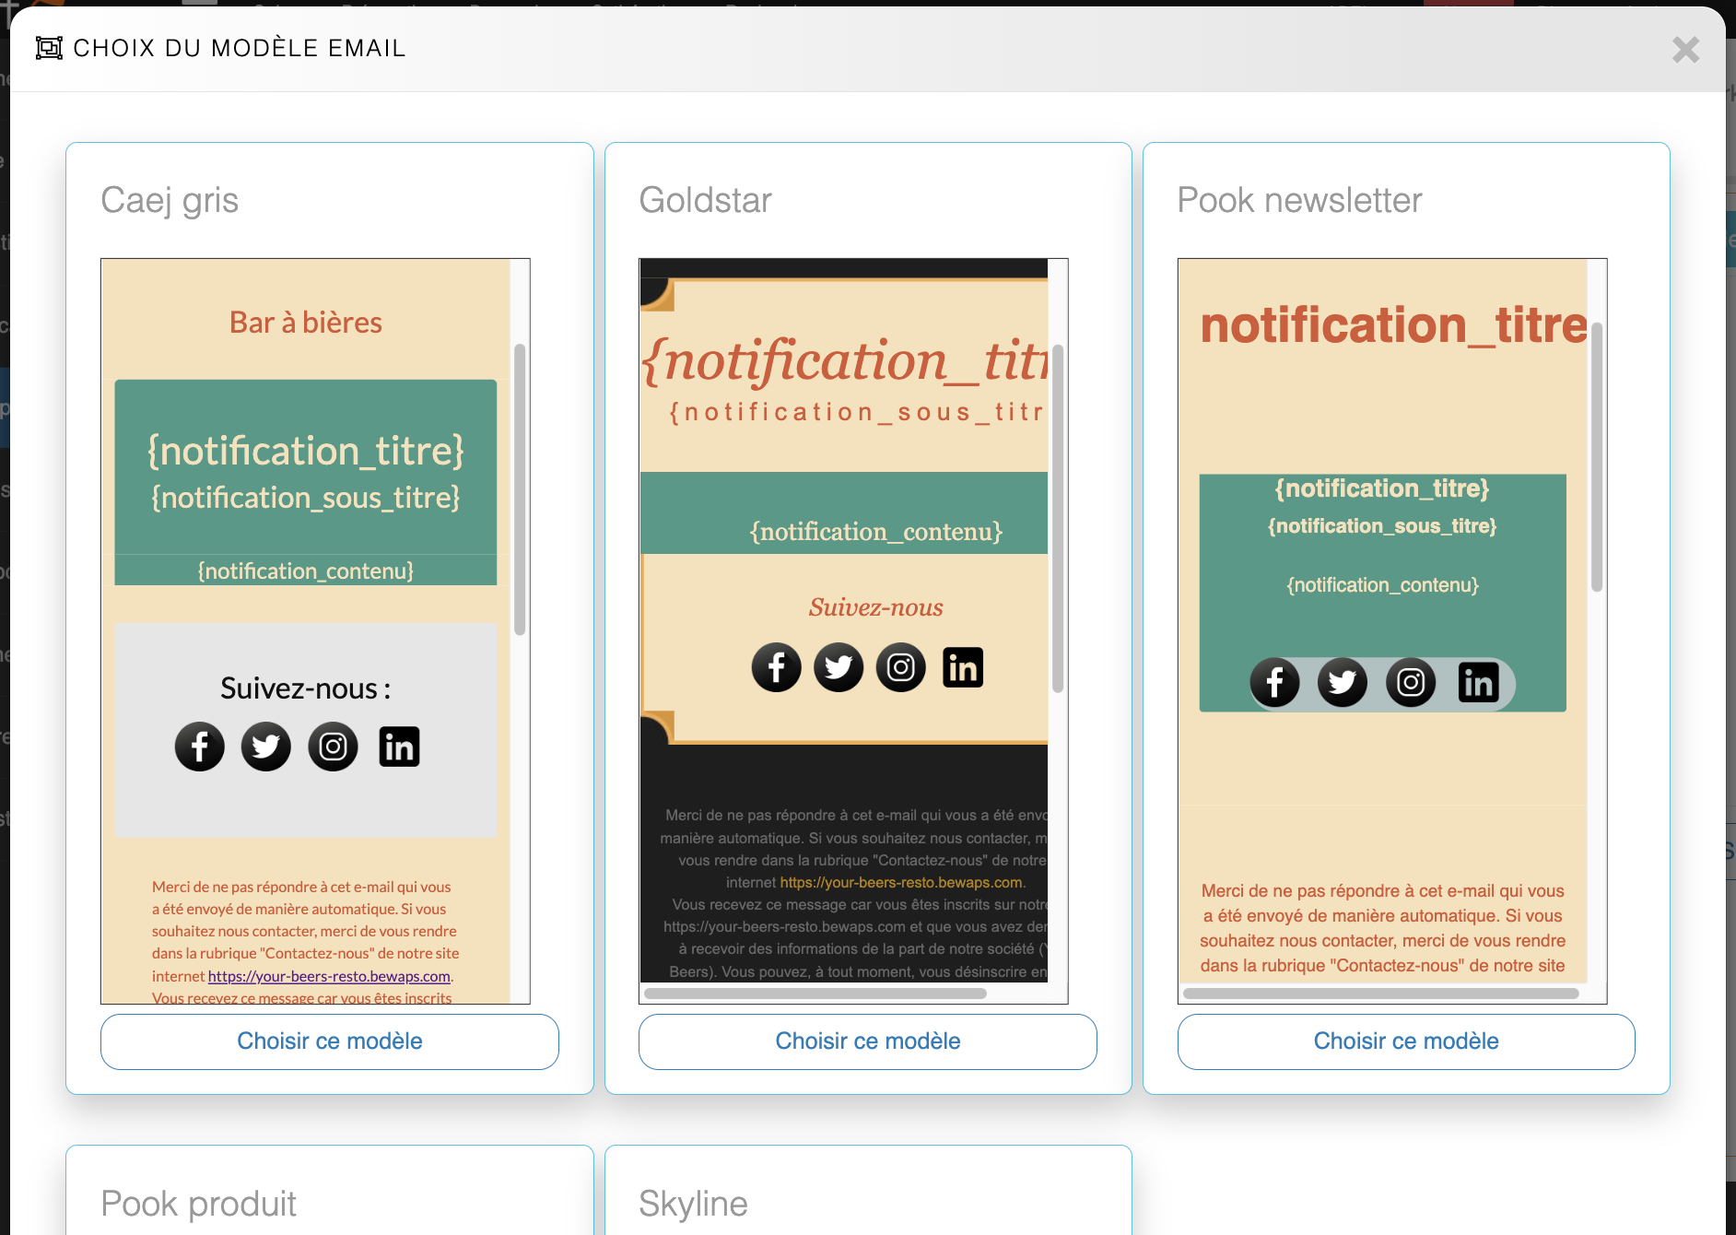Click LinkedIn icon in Pook newsletter preview

[x=1478, y=683]
